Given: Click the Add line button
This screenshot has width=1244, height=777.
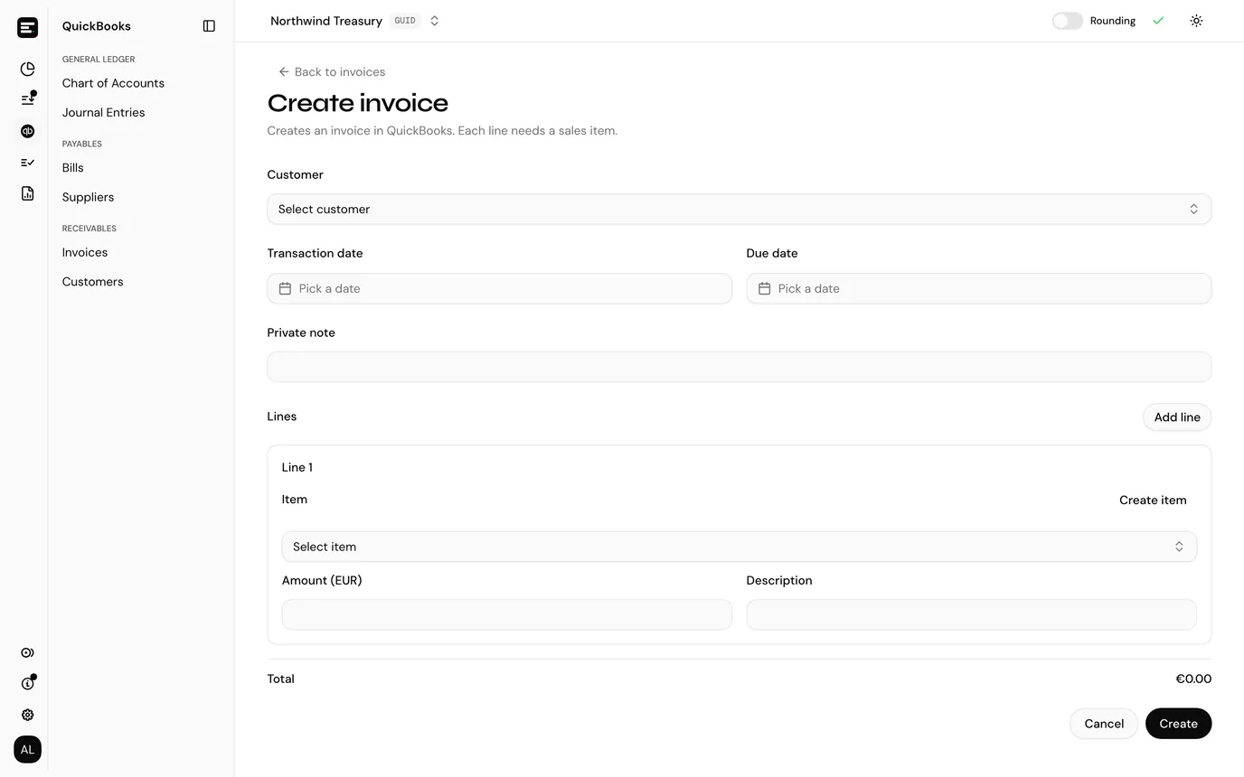Looking at the screenshot, I should pos(1177,417).
